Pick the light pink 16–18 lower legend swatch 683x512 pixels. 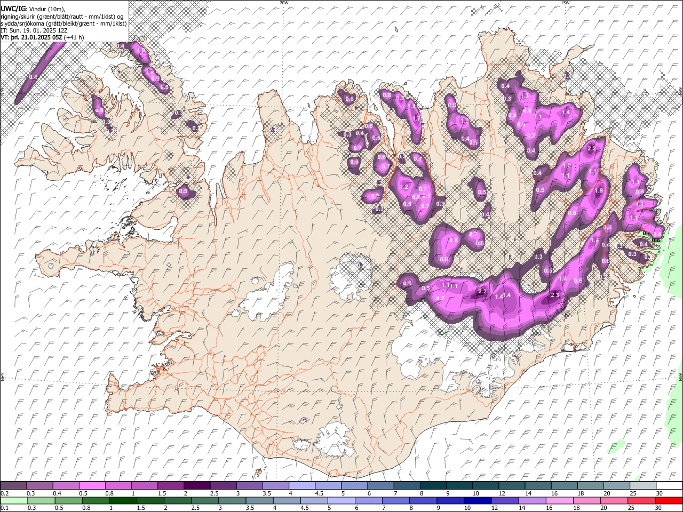pyautogui.click(x=560, y=500)
